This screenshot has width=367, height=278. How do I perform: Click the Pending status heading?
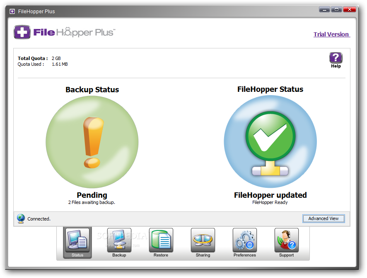point(92,195)
